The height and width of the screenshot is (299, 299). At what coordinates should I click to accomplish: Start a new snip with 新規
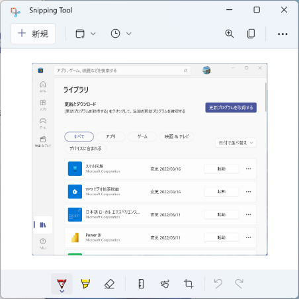(33, 34)
